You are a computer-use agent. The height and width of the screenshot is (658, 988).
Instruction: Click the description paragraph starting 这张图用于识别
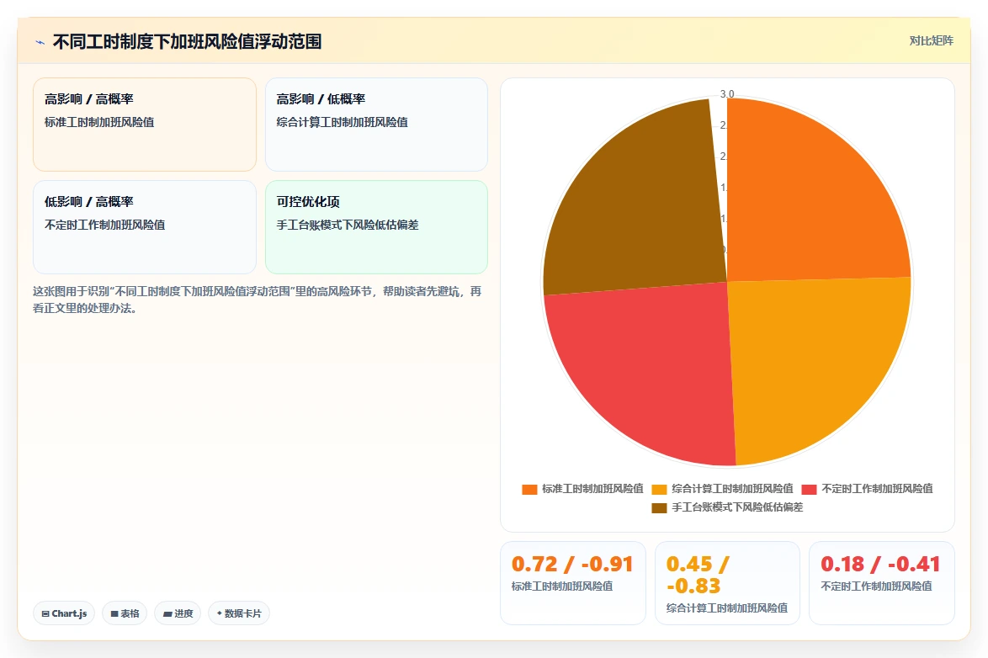pos(257,300)
